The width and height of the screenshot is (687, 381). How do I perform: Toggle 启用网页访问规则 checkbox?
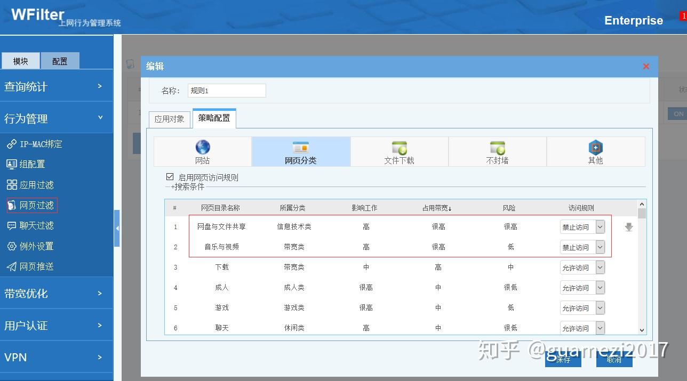pyautogui.click(x=170, y=177)
